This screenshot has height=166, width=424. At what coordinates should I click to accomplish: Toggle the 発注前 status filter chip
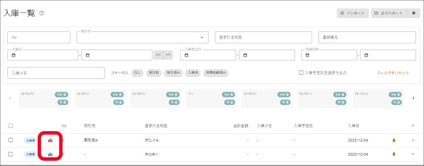(x=154, y=73)
